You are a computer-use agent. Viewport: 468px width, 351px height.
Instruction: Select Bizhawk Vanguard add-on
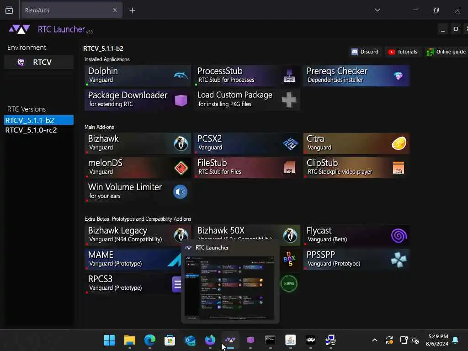138,144
